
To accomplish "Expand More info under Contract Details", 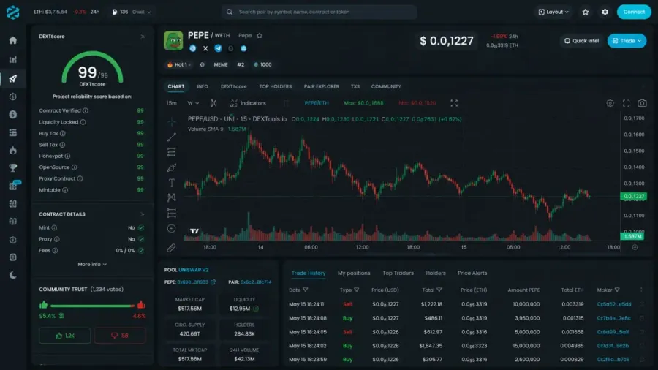I will tap(92, 264).
